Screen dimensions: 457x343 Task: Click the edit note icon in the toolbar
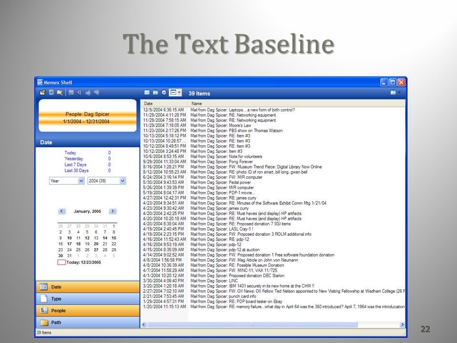[x=42, y=93]
